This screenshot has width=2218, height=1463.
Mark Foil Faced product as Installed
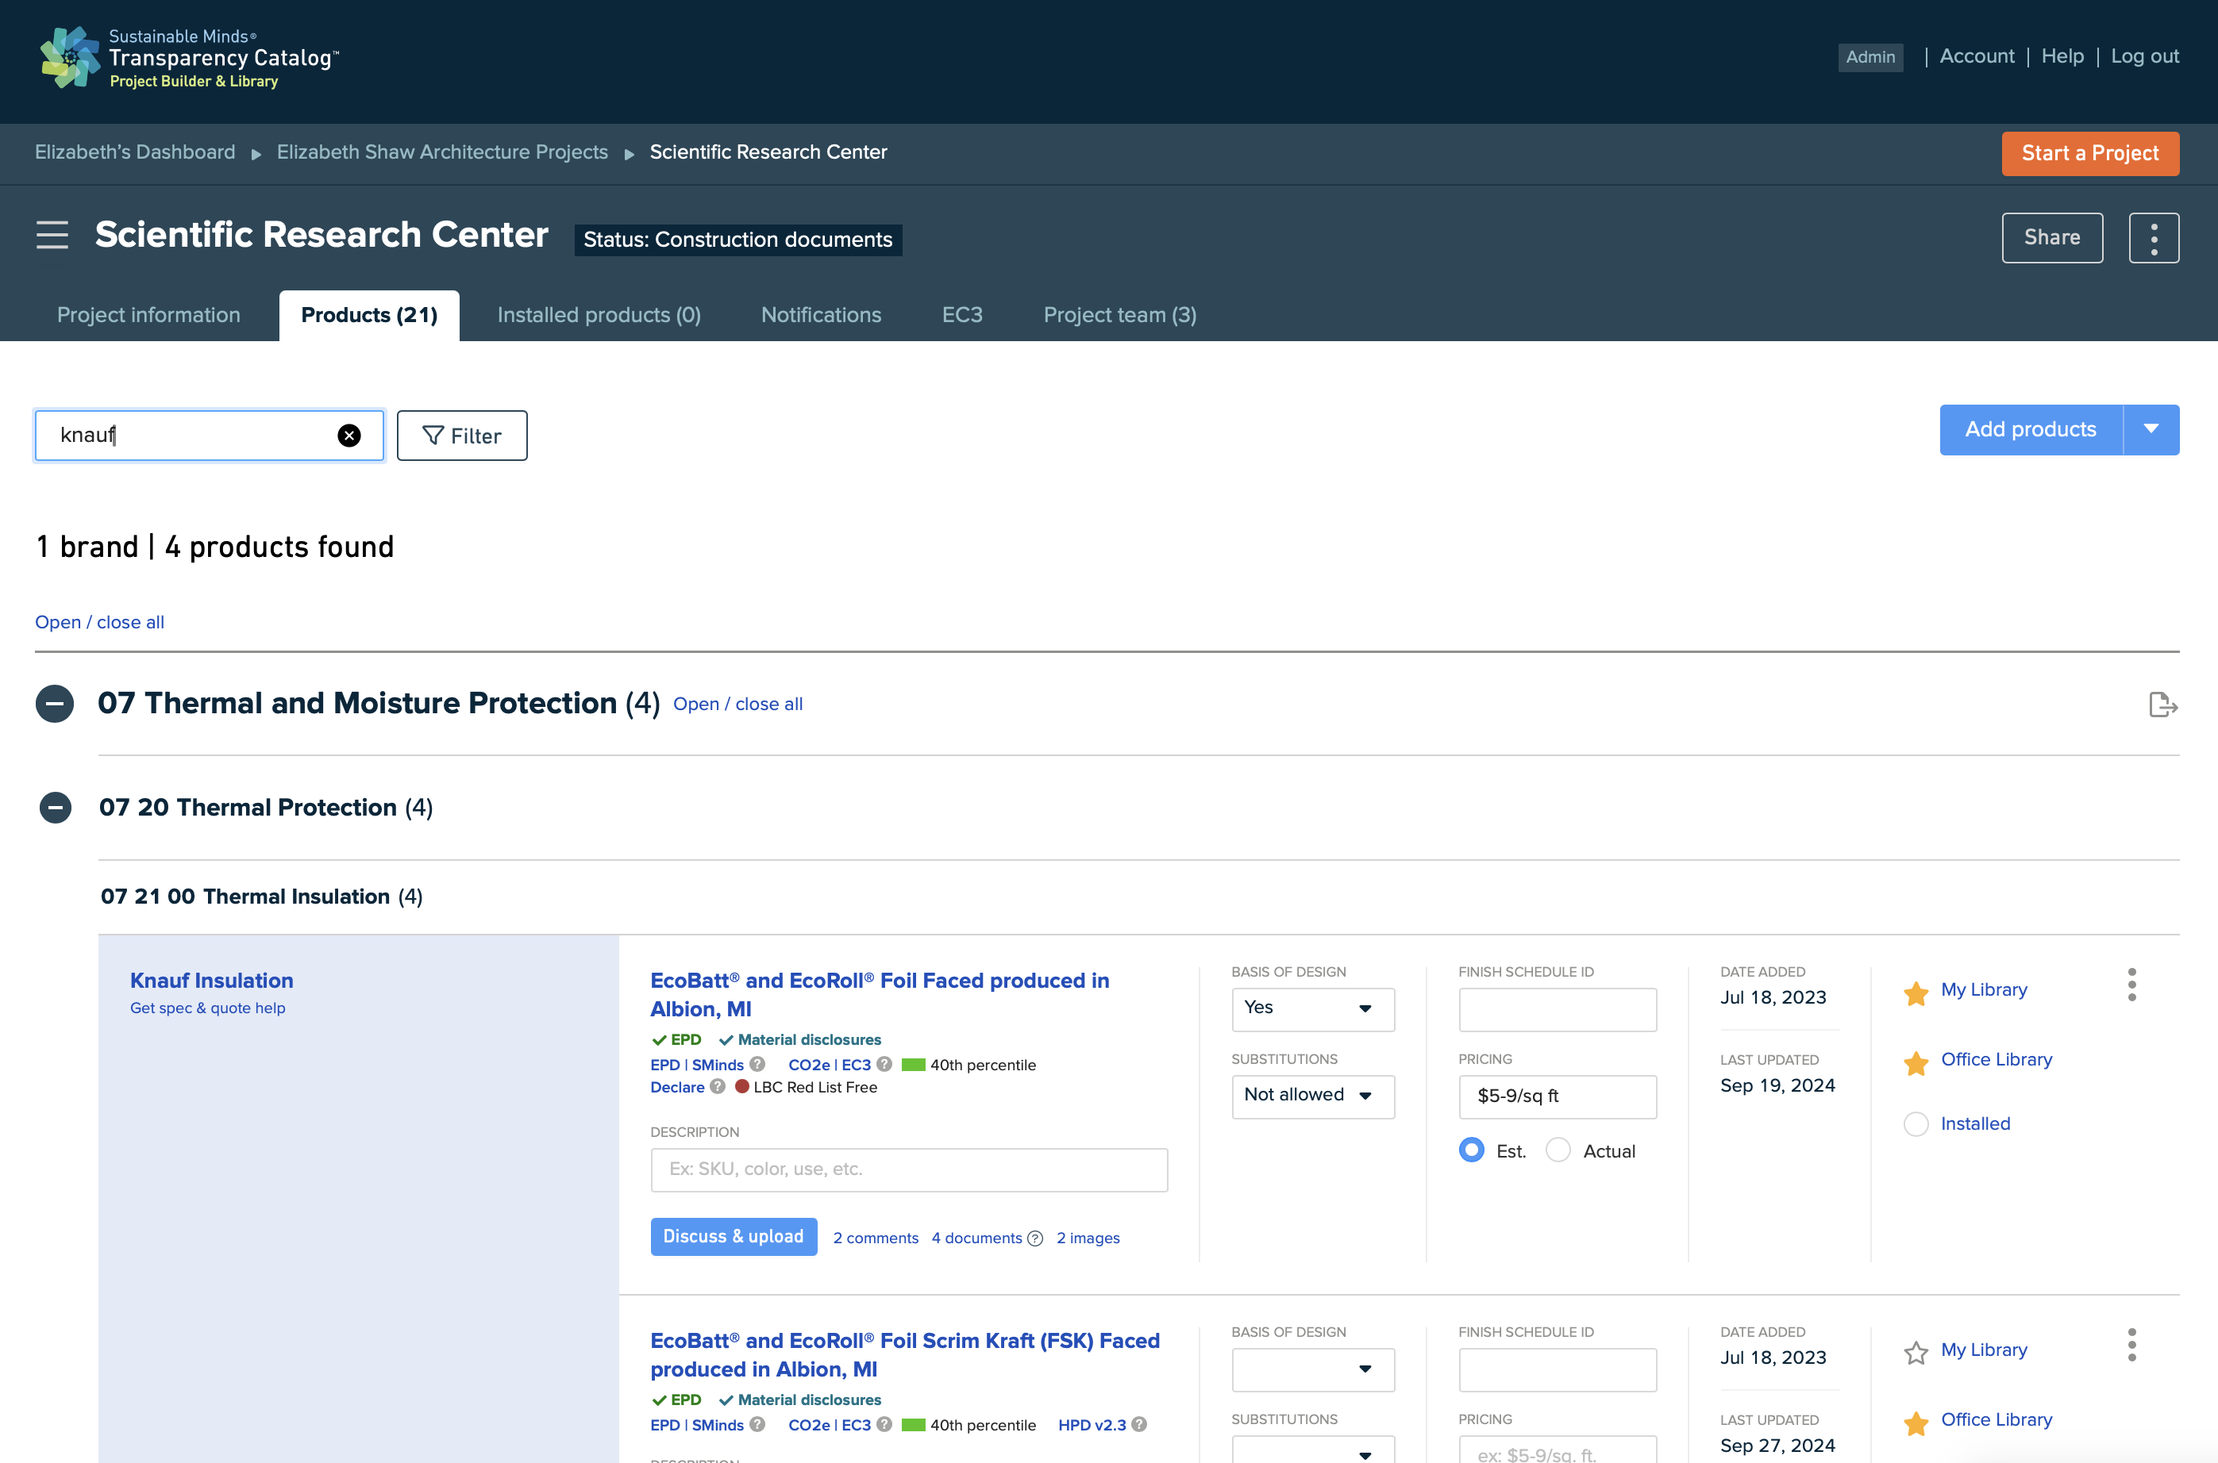pos(1916,1124)
